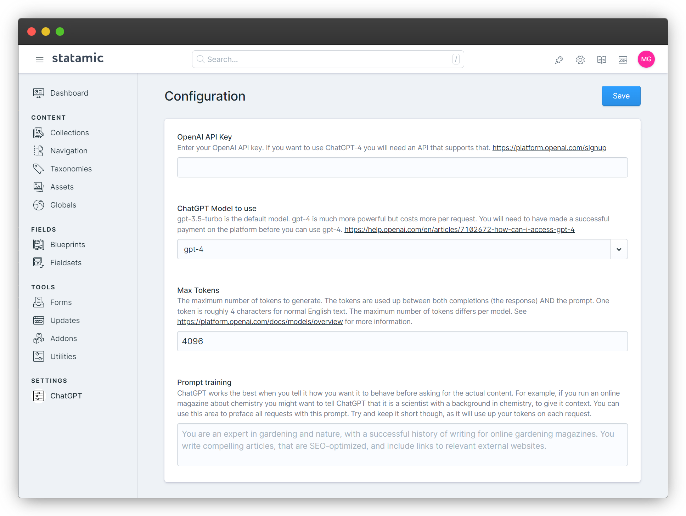
Task: Open OpenAI signup link
Action: point(550,147)
